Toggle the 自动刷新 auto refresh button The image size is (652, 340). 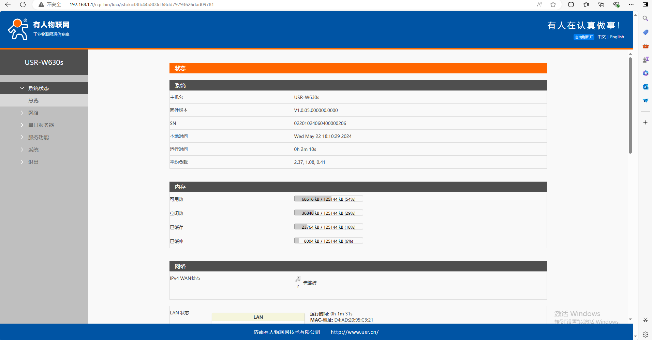point(583,37)
